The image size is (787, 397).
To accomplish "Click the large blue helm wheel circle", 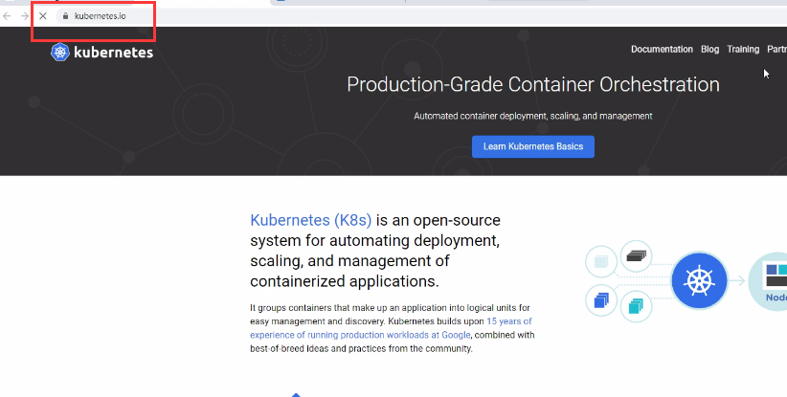I will tap(701, 281).
